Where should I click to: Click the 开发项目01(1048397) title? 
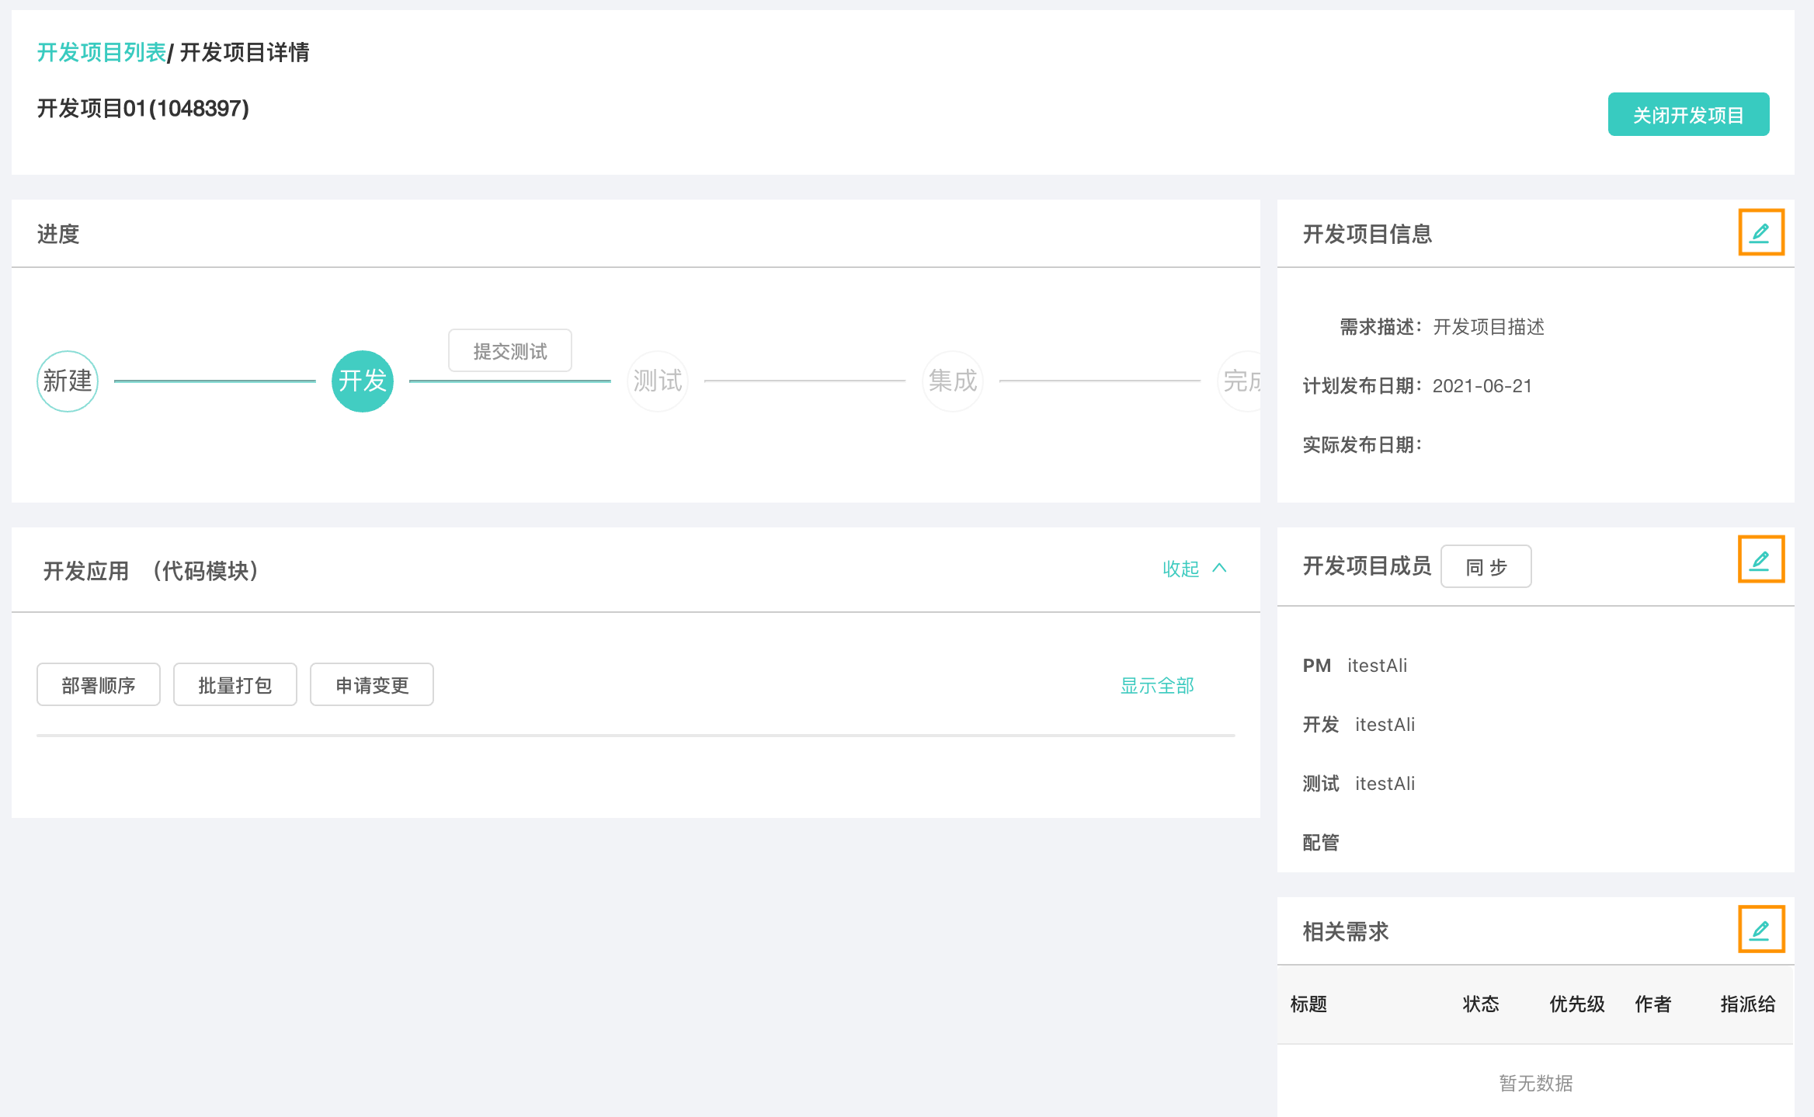point(143,108)
